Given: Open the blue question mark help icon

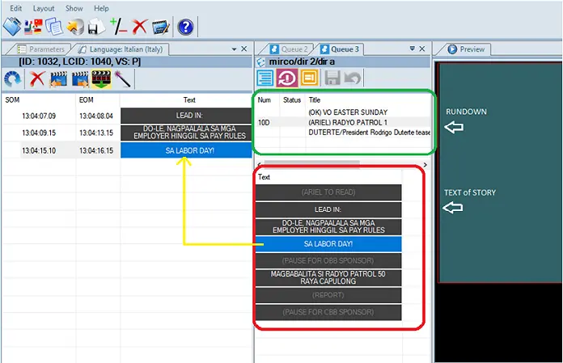Looking at the screenshot, I should tap(185, 27).
